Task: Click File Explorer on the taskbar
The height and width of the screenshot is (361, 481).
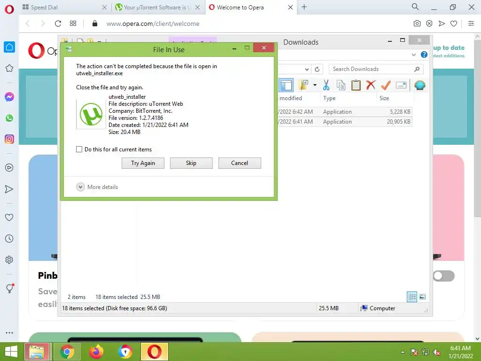Action: coord(37,352)
